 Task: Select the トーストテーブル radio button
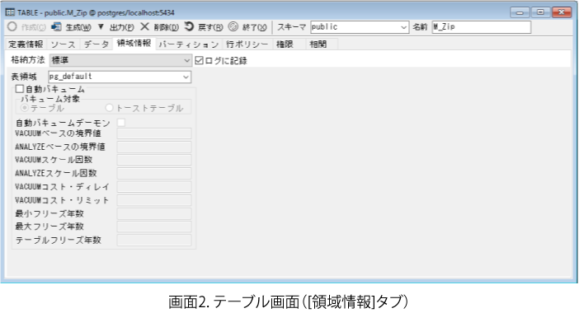(109, 108)
